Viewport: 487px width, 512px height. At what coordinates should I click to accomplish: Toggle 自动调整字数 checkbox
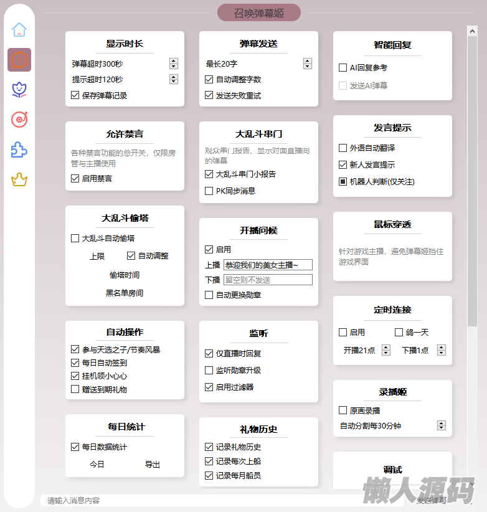[x=209, y=79]
